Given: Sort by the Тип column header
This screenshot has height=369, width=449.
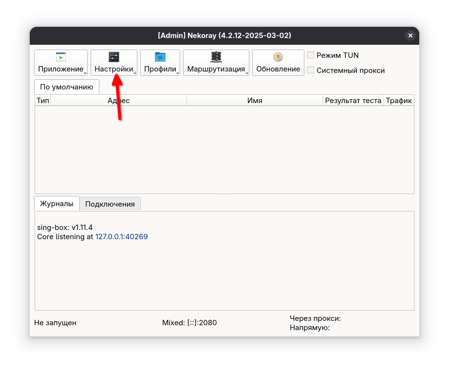Looking at the screenshot, I should tap(43, 100).
